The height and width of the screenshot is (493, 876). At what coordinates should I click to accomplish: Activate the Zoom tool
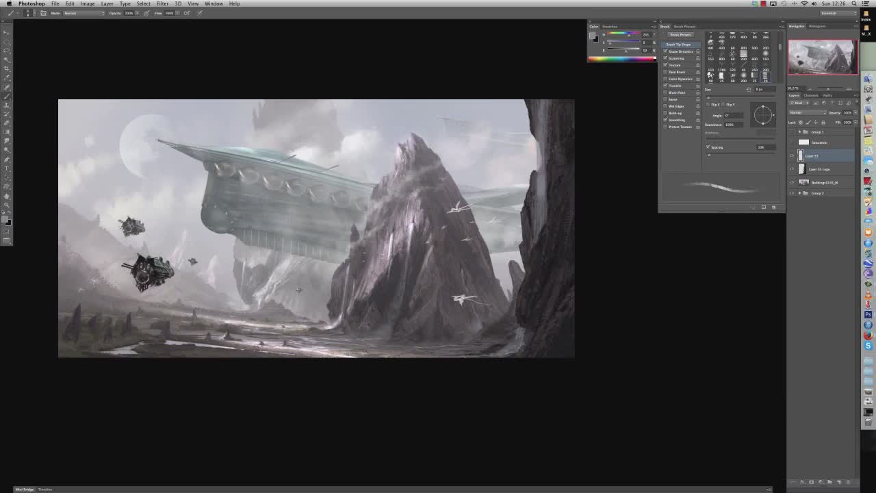[7, 204]
